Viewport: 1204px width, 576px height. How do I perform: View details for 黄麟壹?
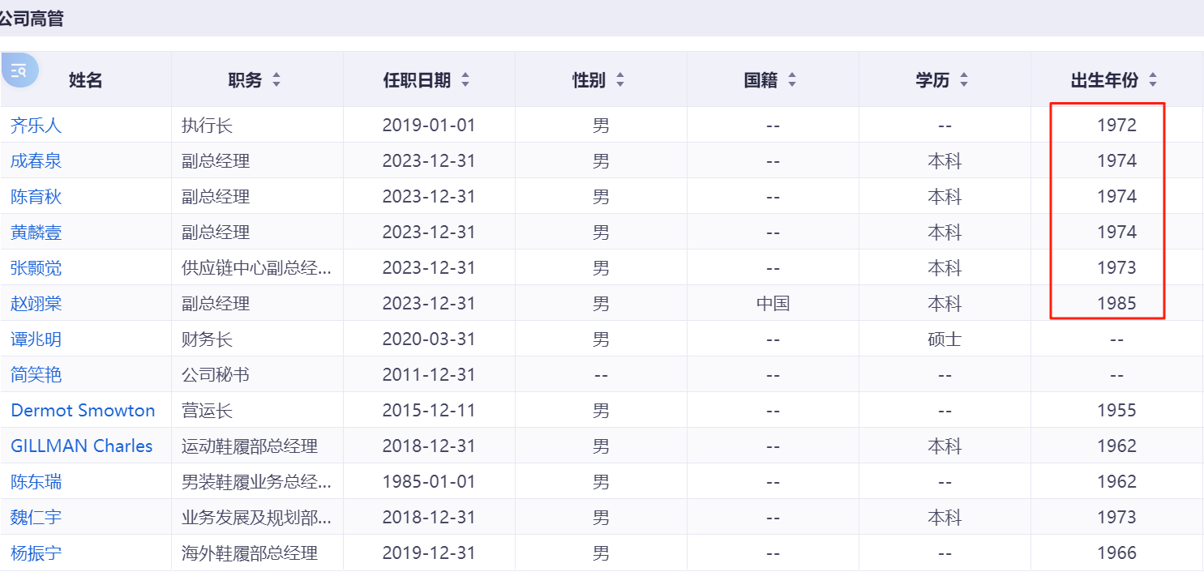(36, 233)
